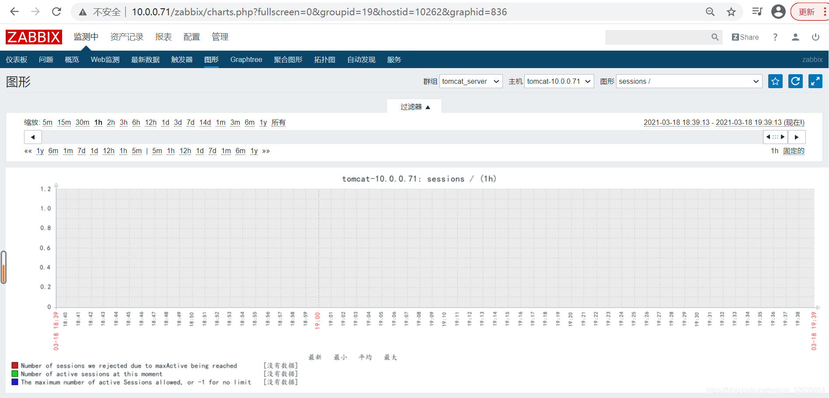Click the 更新 browser update button
Viewport: 829px width, 398px height.
(x=807, y=12)
